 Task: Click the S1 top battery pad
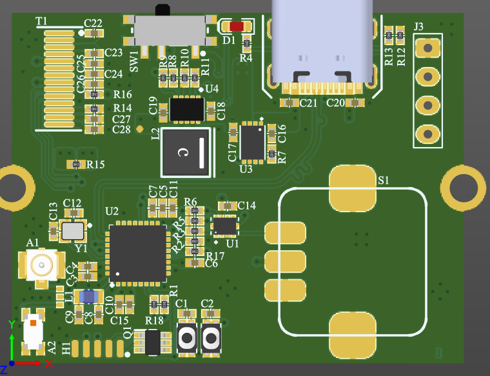coord(353,188)
